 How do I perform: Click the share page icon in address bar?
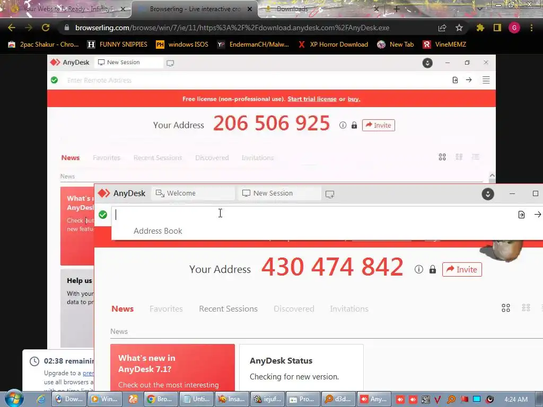(442, 28)
